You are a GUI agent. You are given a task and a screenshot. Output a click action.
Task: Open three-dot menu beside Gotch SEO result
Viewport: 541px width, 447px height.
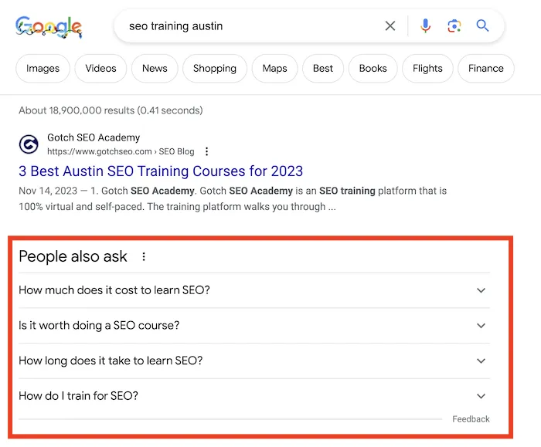[206, 152]
